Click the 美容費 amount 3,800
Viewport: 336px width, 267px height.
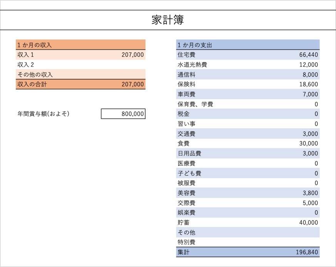click(310, 193)
